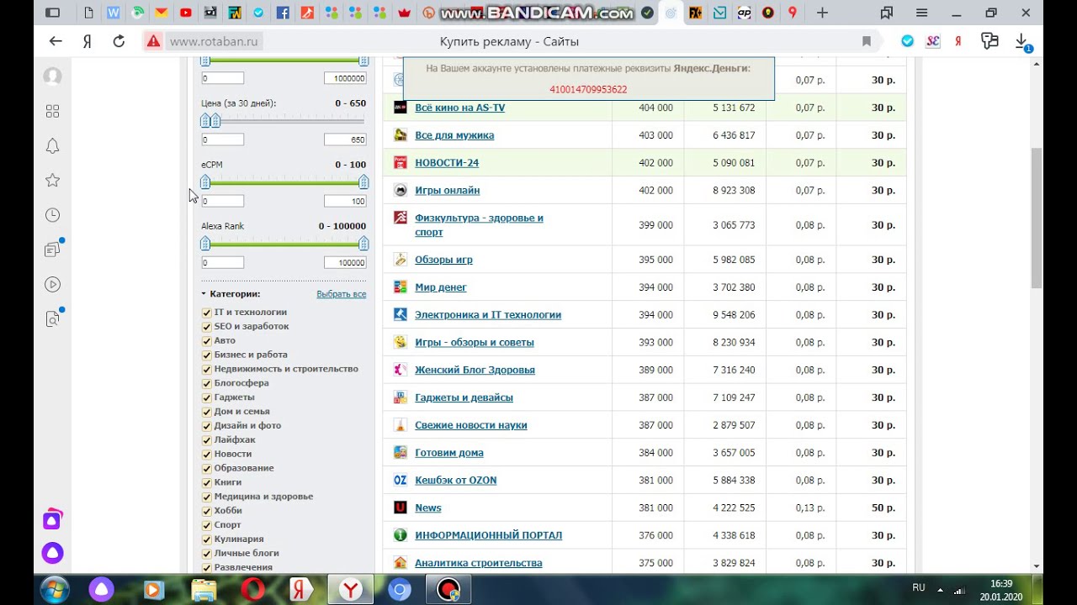The image size is (1077, 605).
Task: Open the 'Мир денег' site link
Action: tap(440, 287)
